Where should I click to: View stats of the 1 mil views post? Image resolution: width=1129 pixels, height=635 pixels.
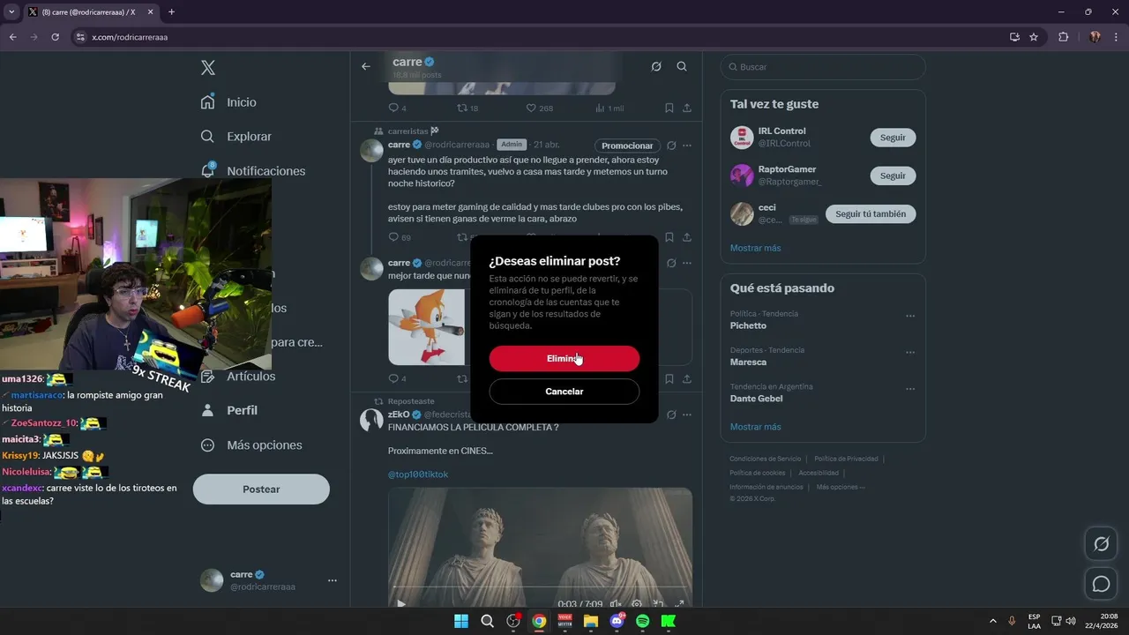pos(609,108)
